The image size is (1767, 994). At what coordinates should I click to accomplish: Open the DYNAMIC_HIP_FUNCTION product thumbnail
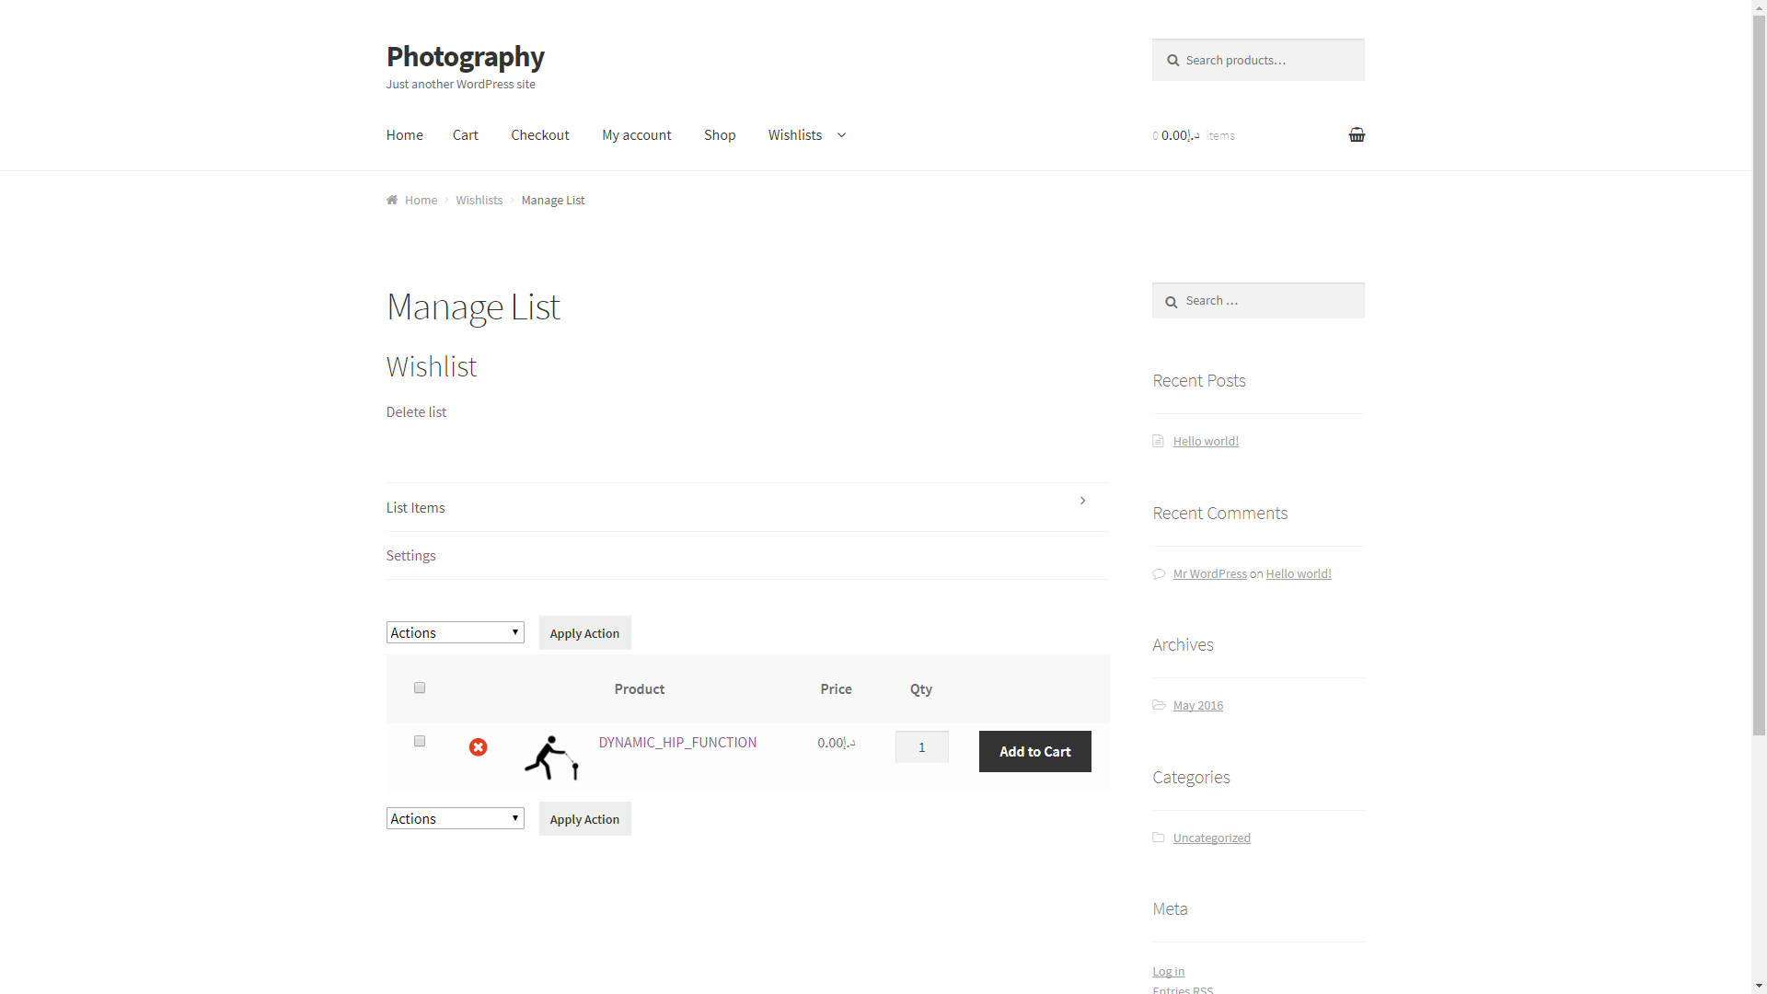point(551,757)
